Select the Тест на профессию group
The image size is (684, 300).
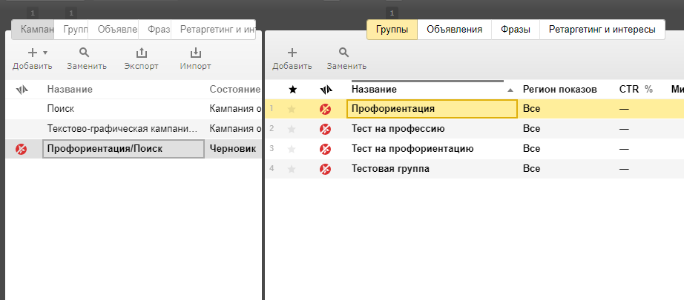pos(398,129)
